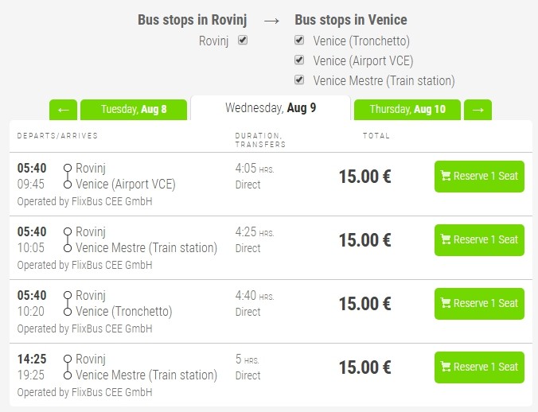Viewport: 538px width, 412px height.
Task: Toggle the Venice (Tronchetto) checkbox
Action: [299, 40]
